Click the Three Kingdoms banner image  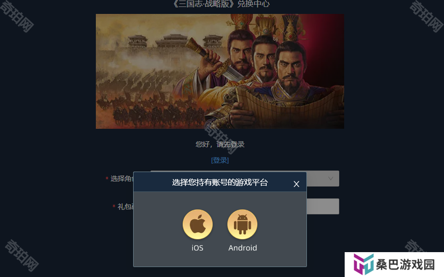pos(220,71)
